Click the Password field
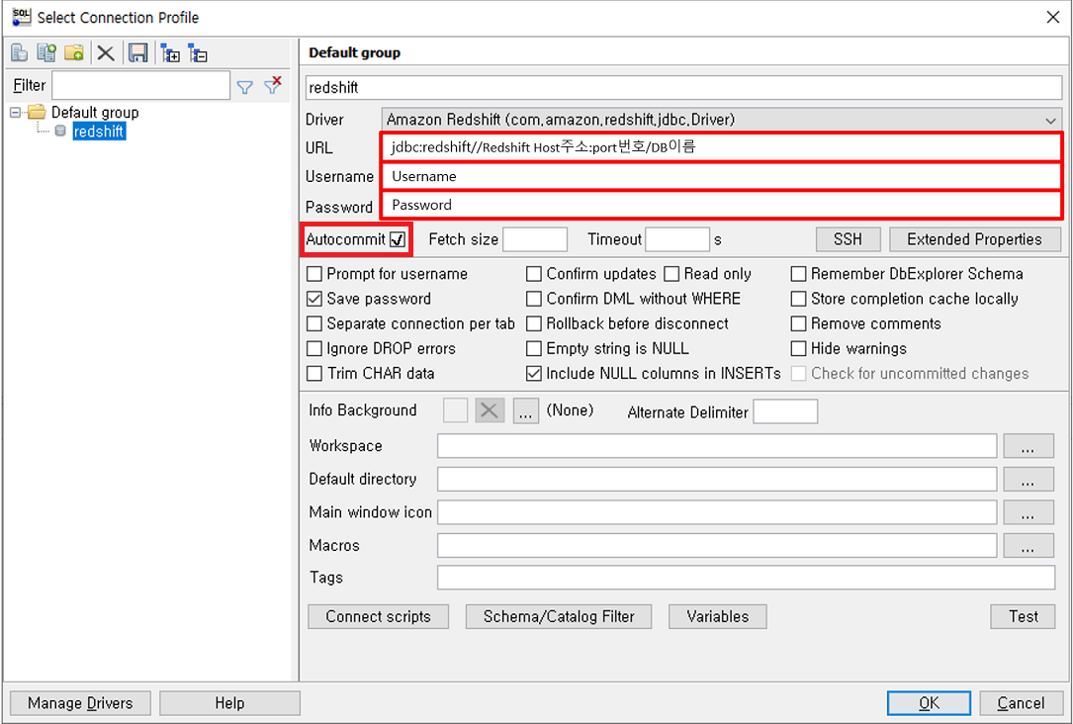 pos(721,206)
